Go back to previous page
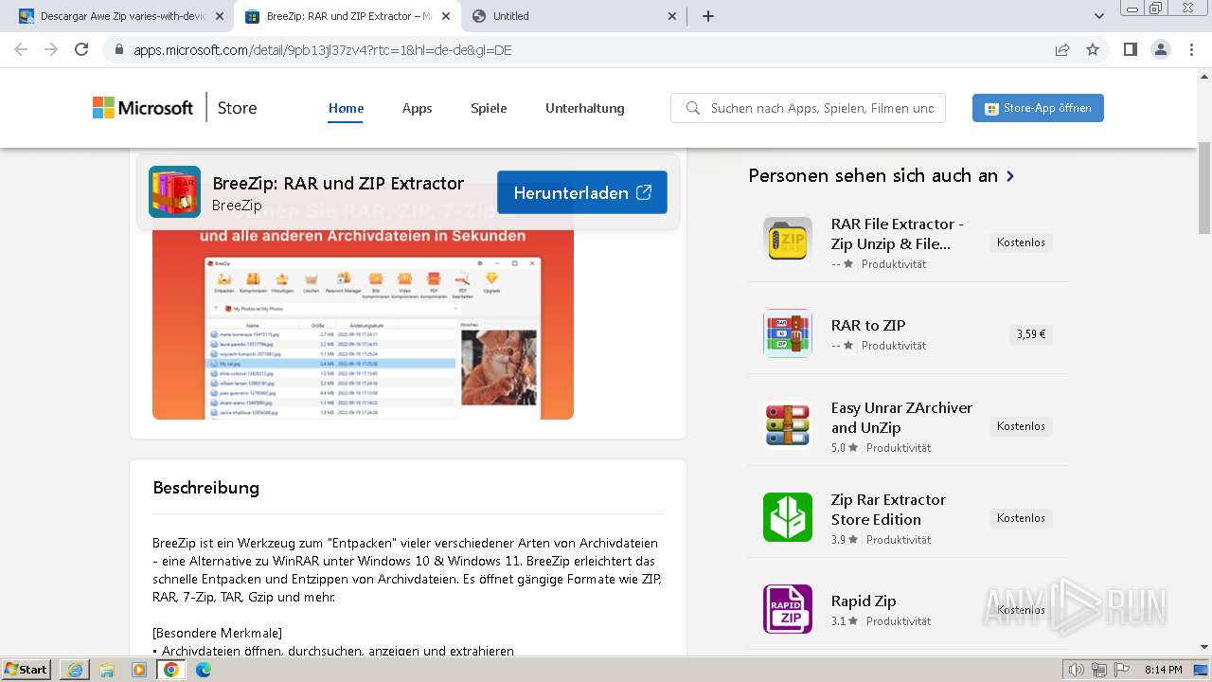1212x682 pixels. click(x=21, y=49)
